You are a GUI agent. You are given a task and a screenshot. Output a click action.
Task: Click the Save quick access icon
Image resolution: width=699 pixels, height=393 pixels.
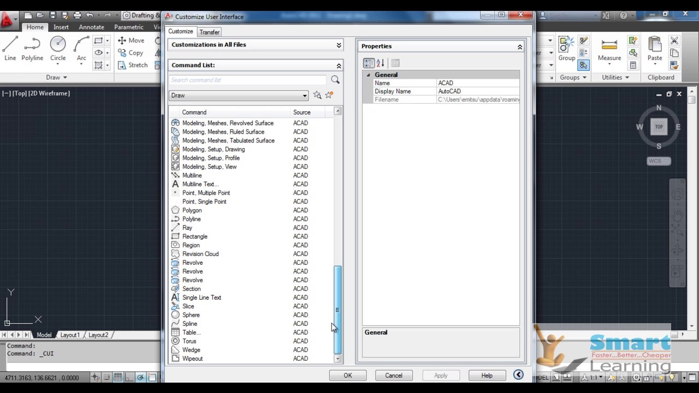point(52,16)
